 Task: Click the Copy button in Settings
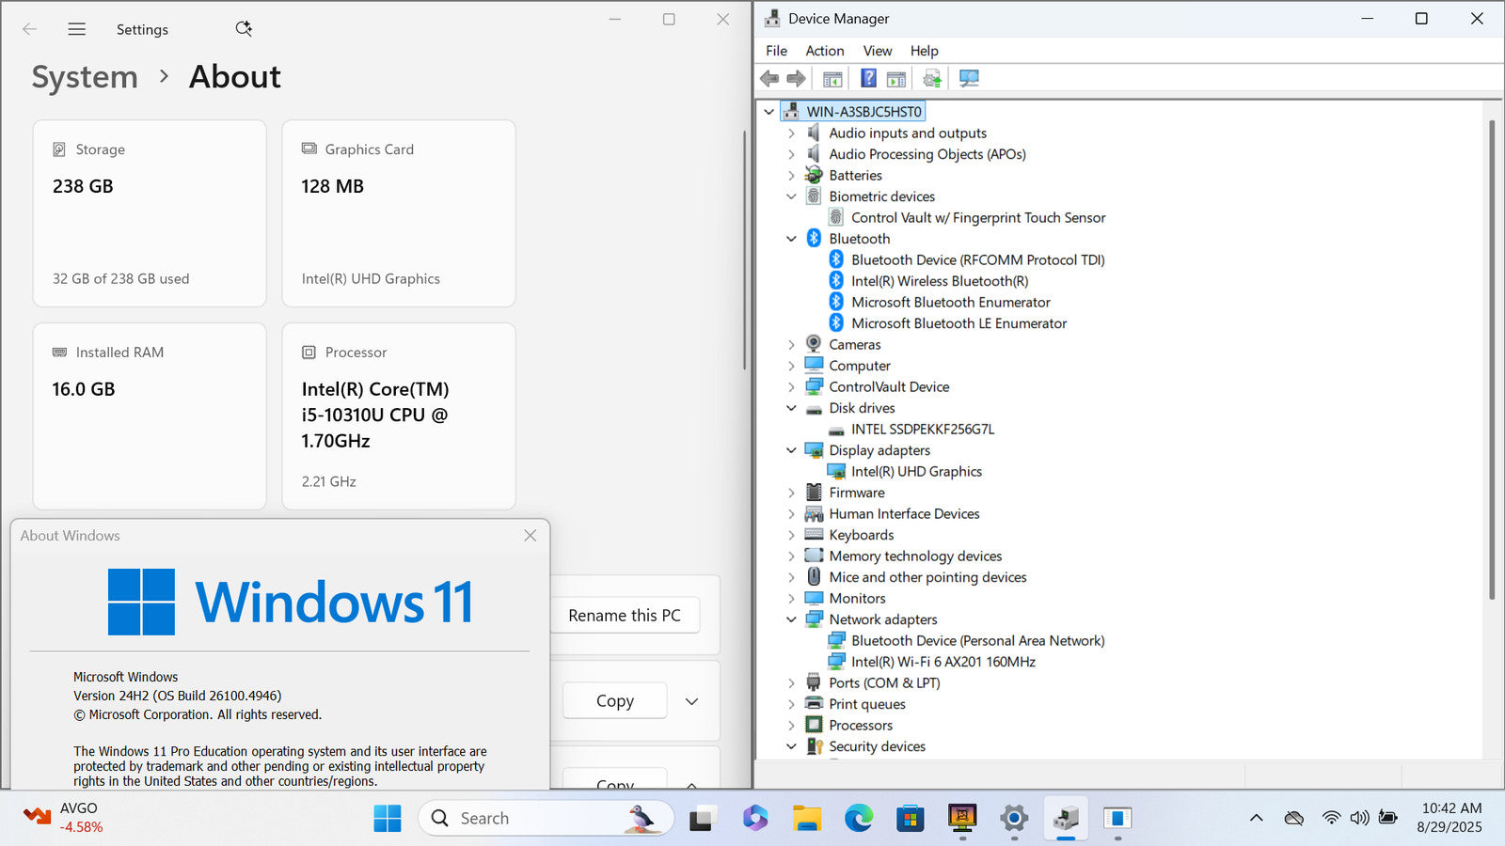[614, 701]
